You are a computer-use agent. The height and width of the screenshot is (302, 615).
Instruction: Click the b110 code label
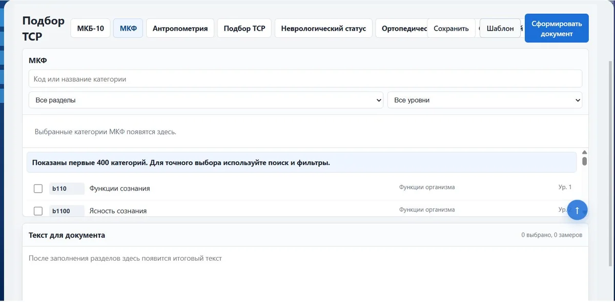(x=67, y=189)
